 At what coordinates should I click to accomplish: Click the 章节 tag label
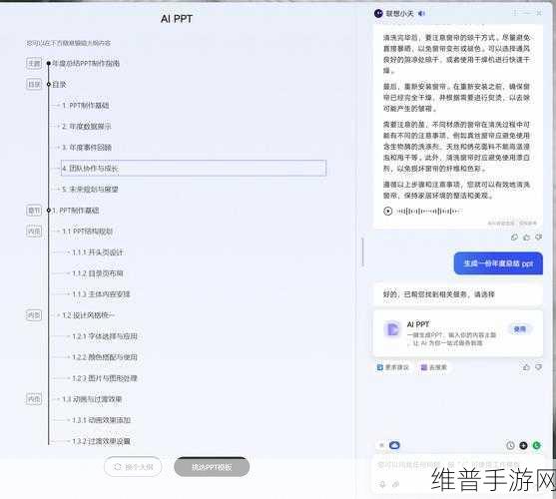coord(34,211)
